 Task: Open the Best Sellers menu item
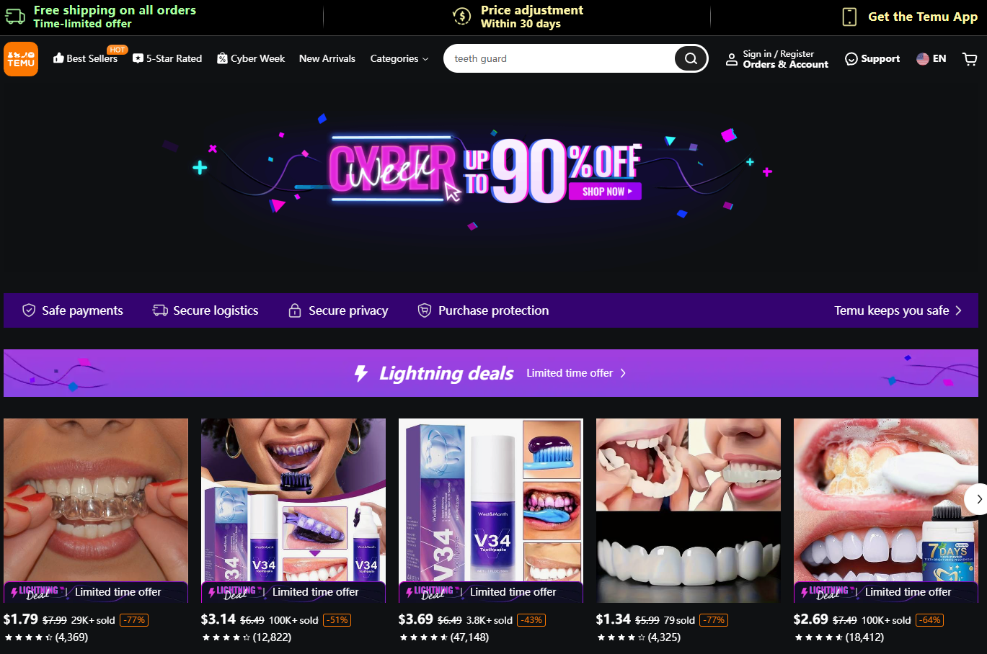coord(85,59)
